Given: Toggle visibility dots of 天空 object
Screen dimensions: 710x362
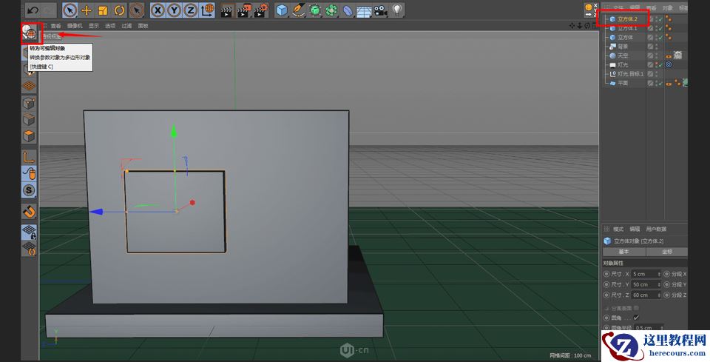Looking at the screenshot, I should (656, 56).
